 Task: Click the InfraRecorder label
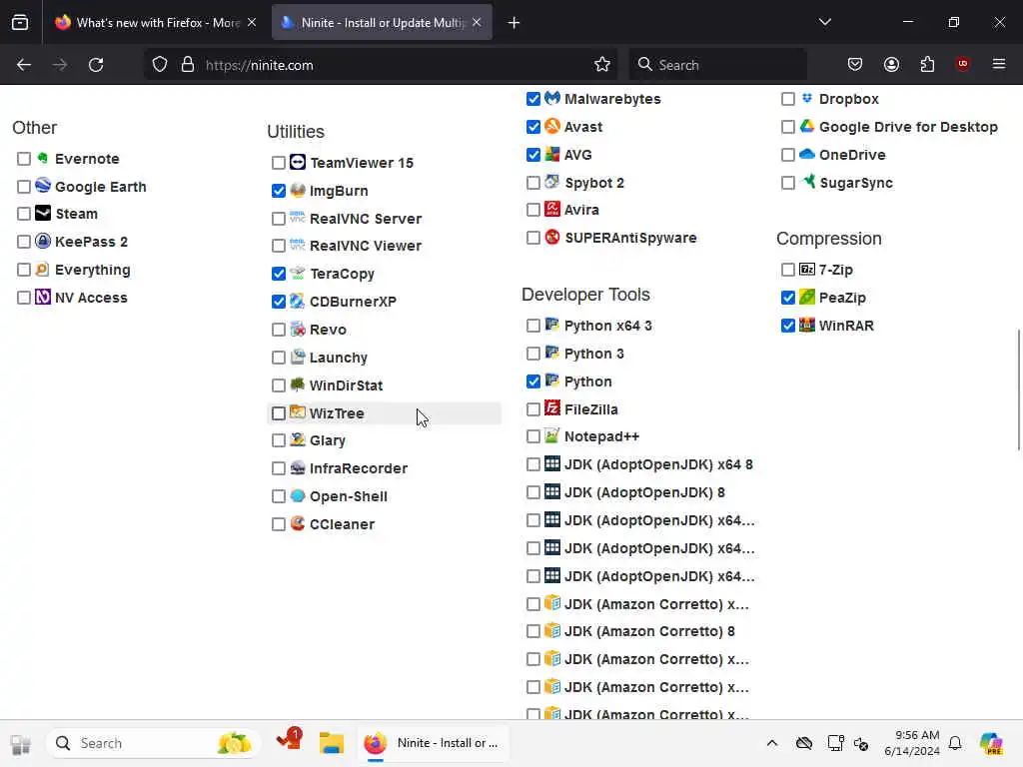click(x=359, y=468)
